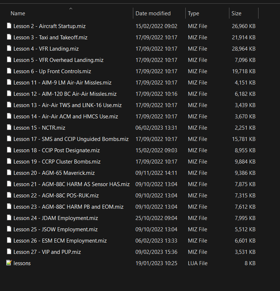Viewport: 280px width, 291px height.
Task: Click the lessons LUA file icon
Action: (9, 263)
